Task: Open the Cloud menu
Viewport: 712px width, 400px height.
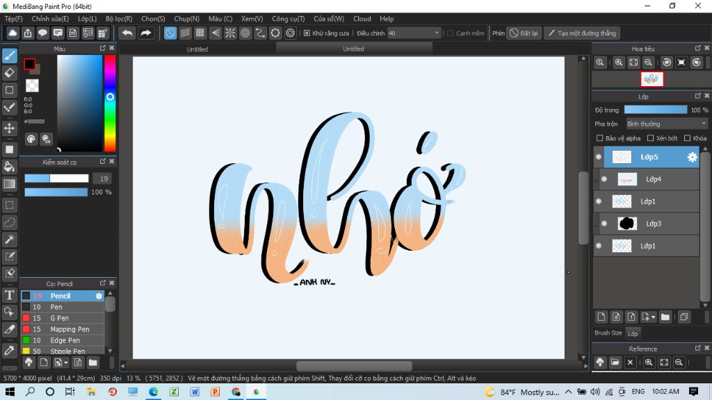Action: [362, 19]
